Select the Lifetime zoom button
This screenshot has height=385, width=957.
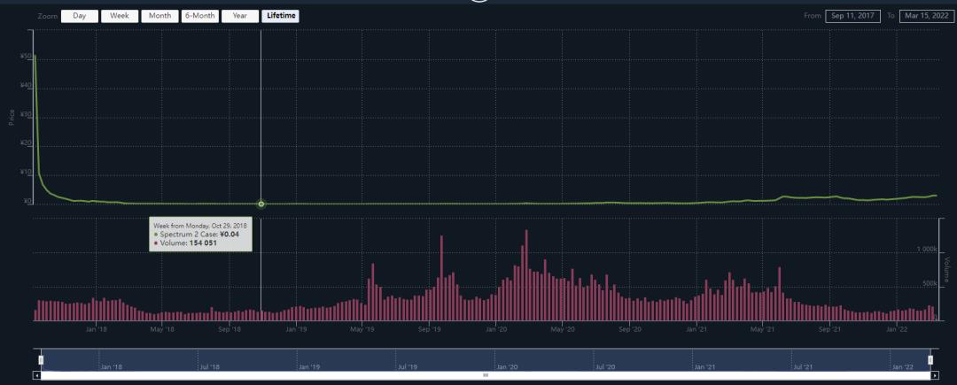point(281,16)
